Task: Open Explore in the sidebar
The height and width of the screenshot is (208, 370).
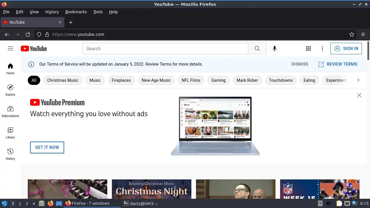Action: click(10, 90)
